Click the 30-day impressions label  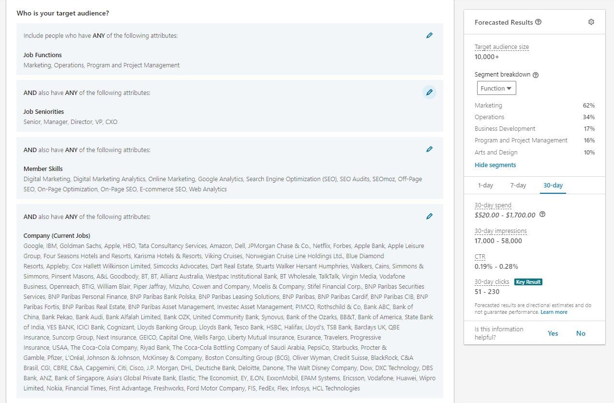pos(500,231)
